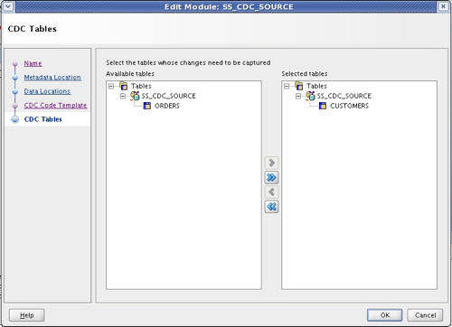
Task: Select SS_CDC_SOURCE label in Selected tables
Action: 344,96
